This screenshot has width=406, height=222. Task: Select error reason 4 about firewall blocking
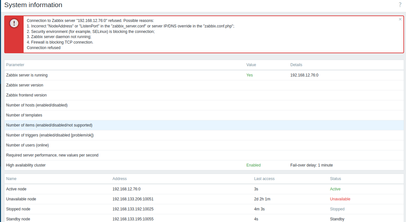click(x=60, y=42)
